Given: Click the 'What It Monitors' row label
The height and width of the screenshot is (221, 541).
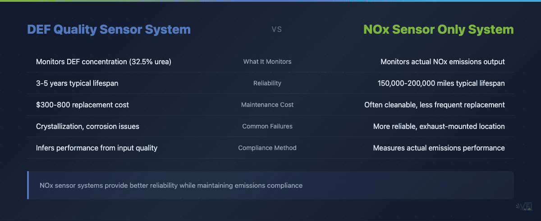Looking at the screenshot, I should pos(267,62).
